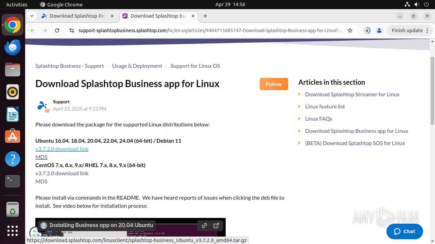Open Chrome profile avatar icon

point(379,30)
